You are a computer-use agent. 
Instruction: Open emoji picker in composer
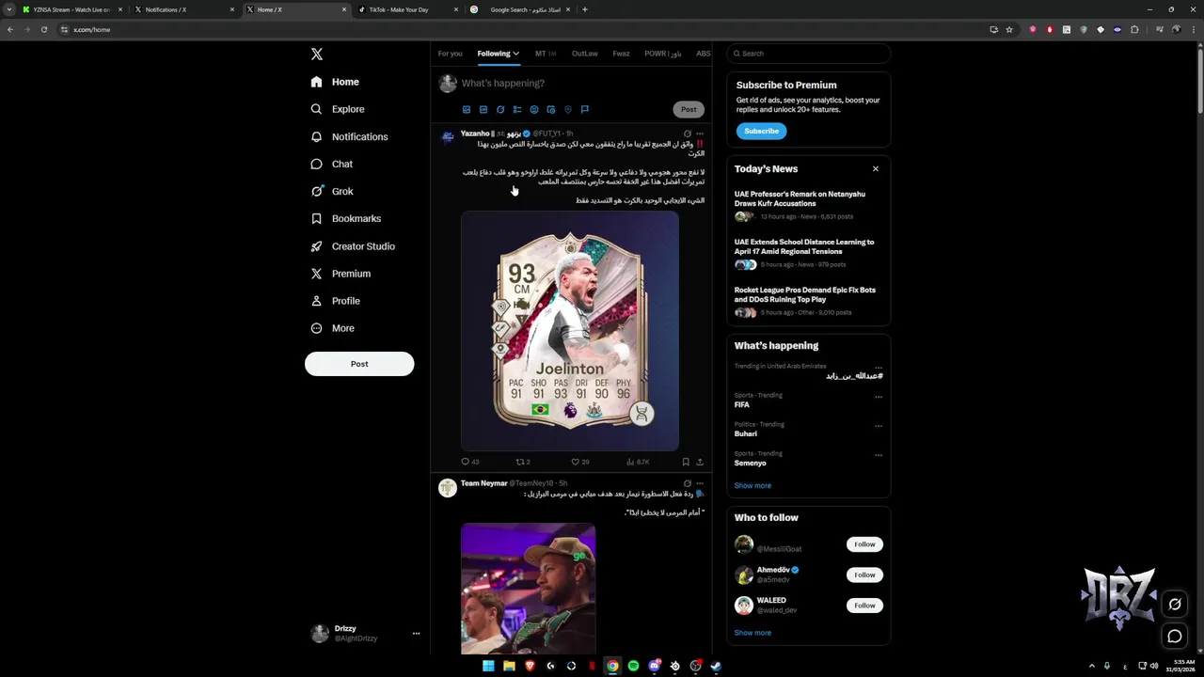(534, 109)
